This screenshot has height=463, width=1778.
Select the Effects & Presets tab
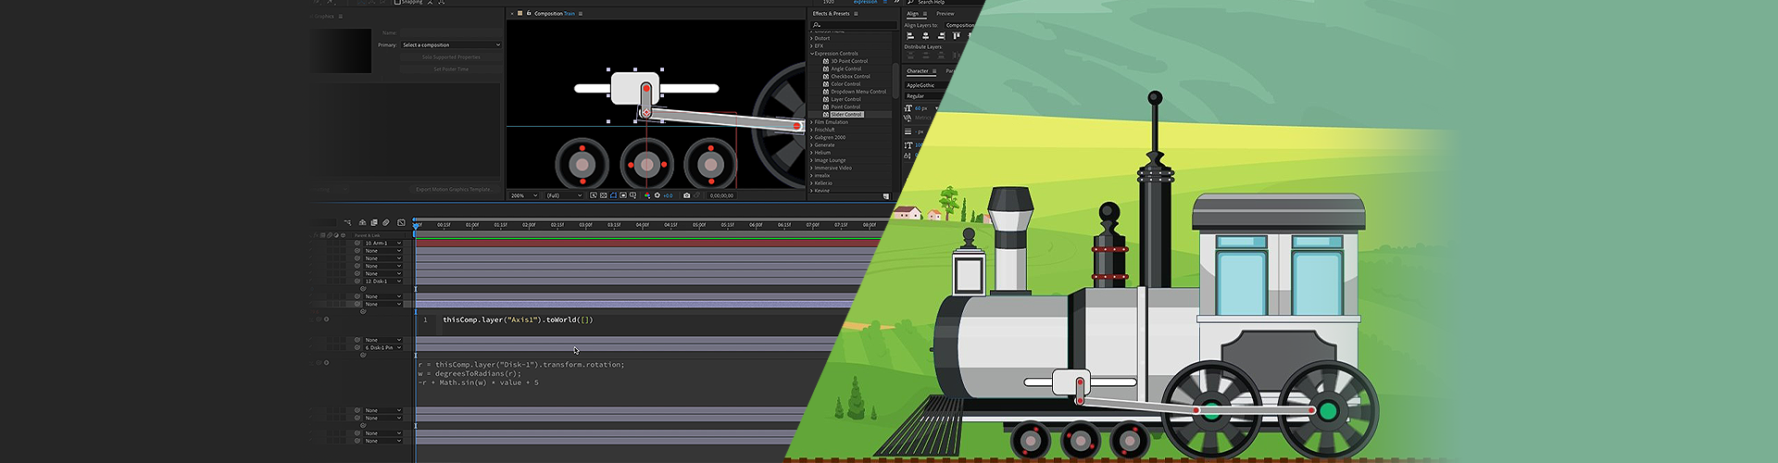[831, 14]
